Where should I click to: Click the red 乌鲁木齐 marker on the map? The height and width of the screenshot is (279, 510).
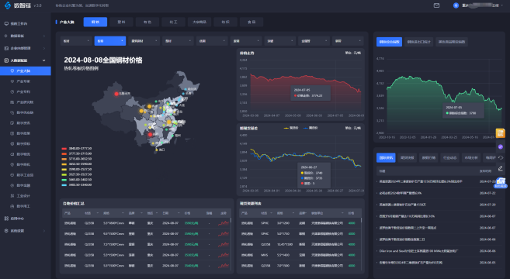116,94
